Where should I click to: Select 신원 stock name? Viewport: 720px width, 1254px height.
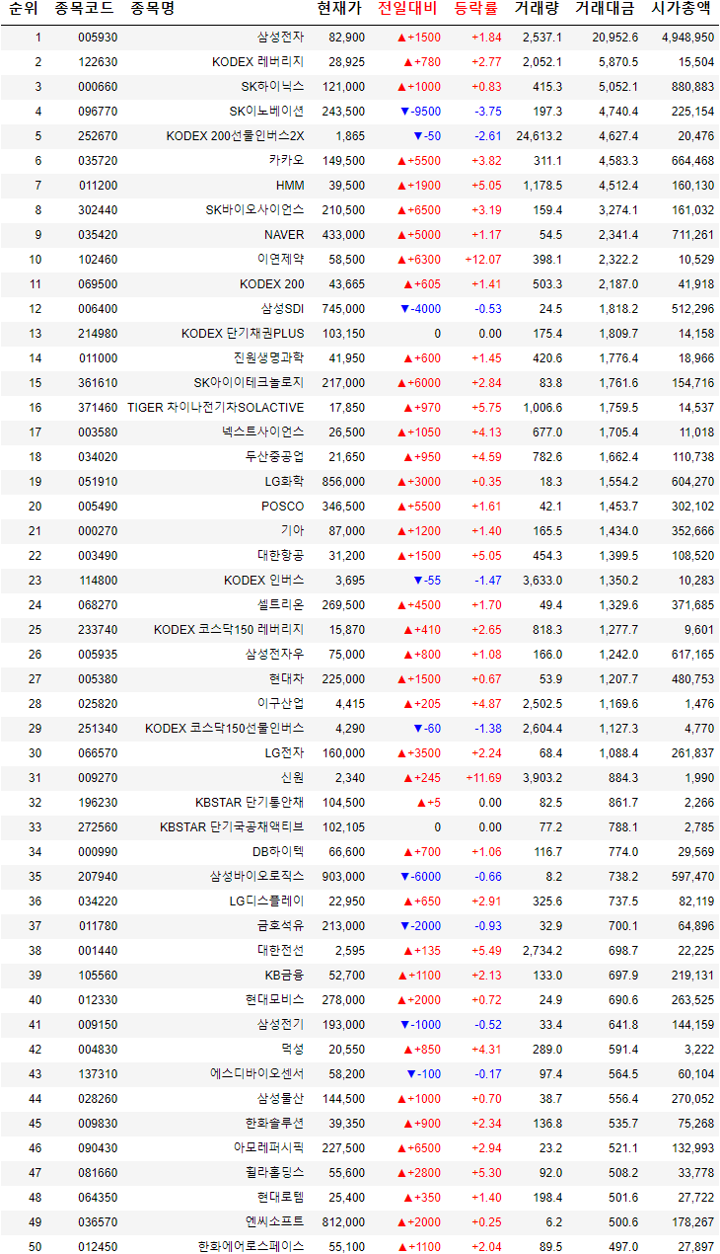click(292, 778)
